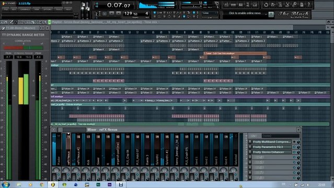Open the mixer IN (none) input selector
Image resolution: width=334 pixels, height=188 pixels.
281,136
